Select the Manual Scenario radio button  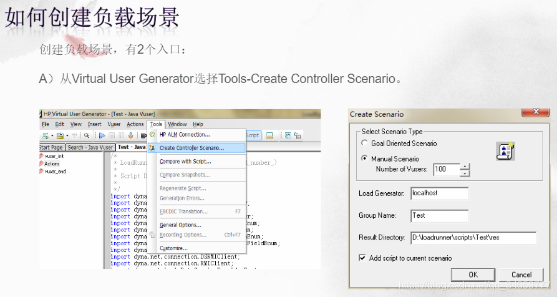[364, 158]
